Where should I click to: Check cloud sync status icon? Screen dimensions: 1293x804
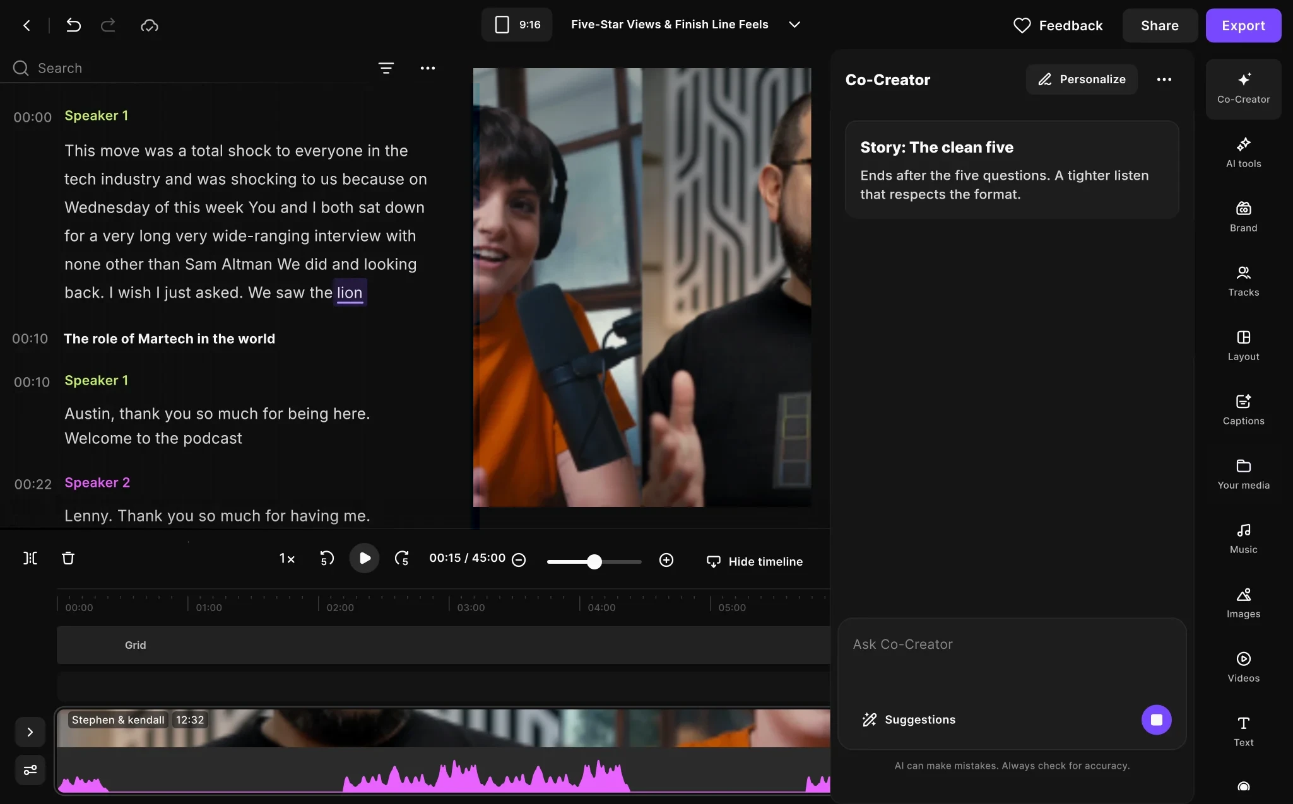coord(150,25)
